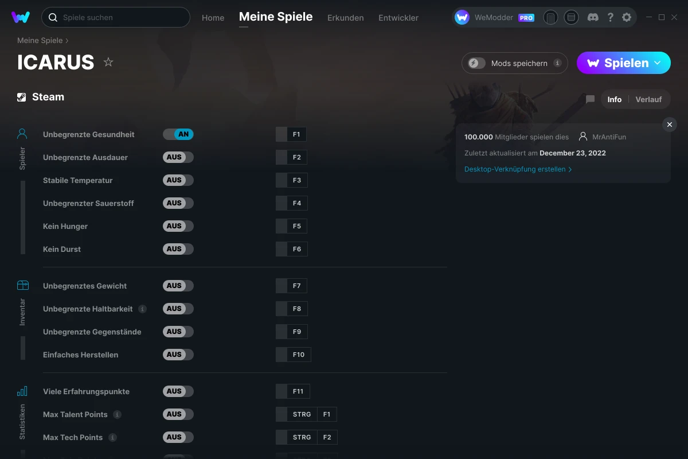Enable Max Tech Points
The width and height of the screenshot is (688, 459).
(178, 437)
